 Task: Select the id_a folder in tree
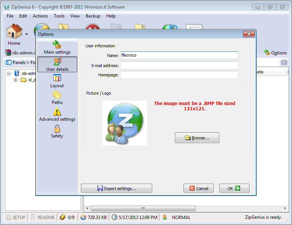28,80
